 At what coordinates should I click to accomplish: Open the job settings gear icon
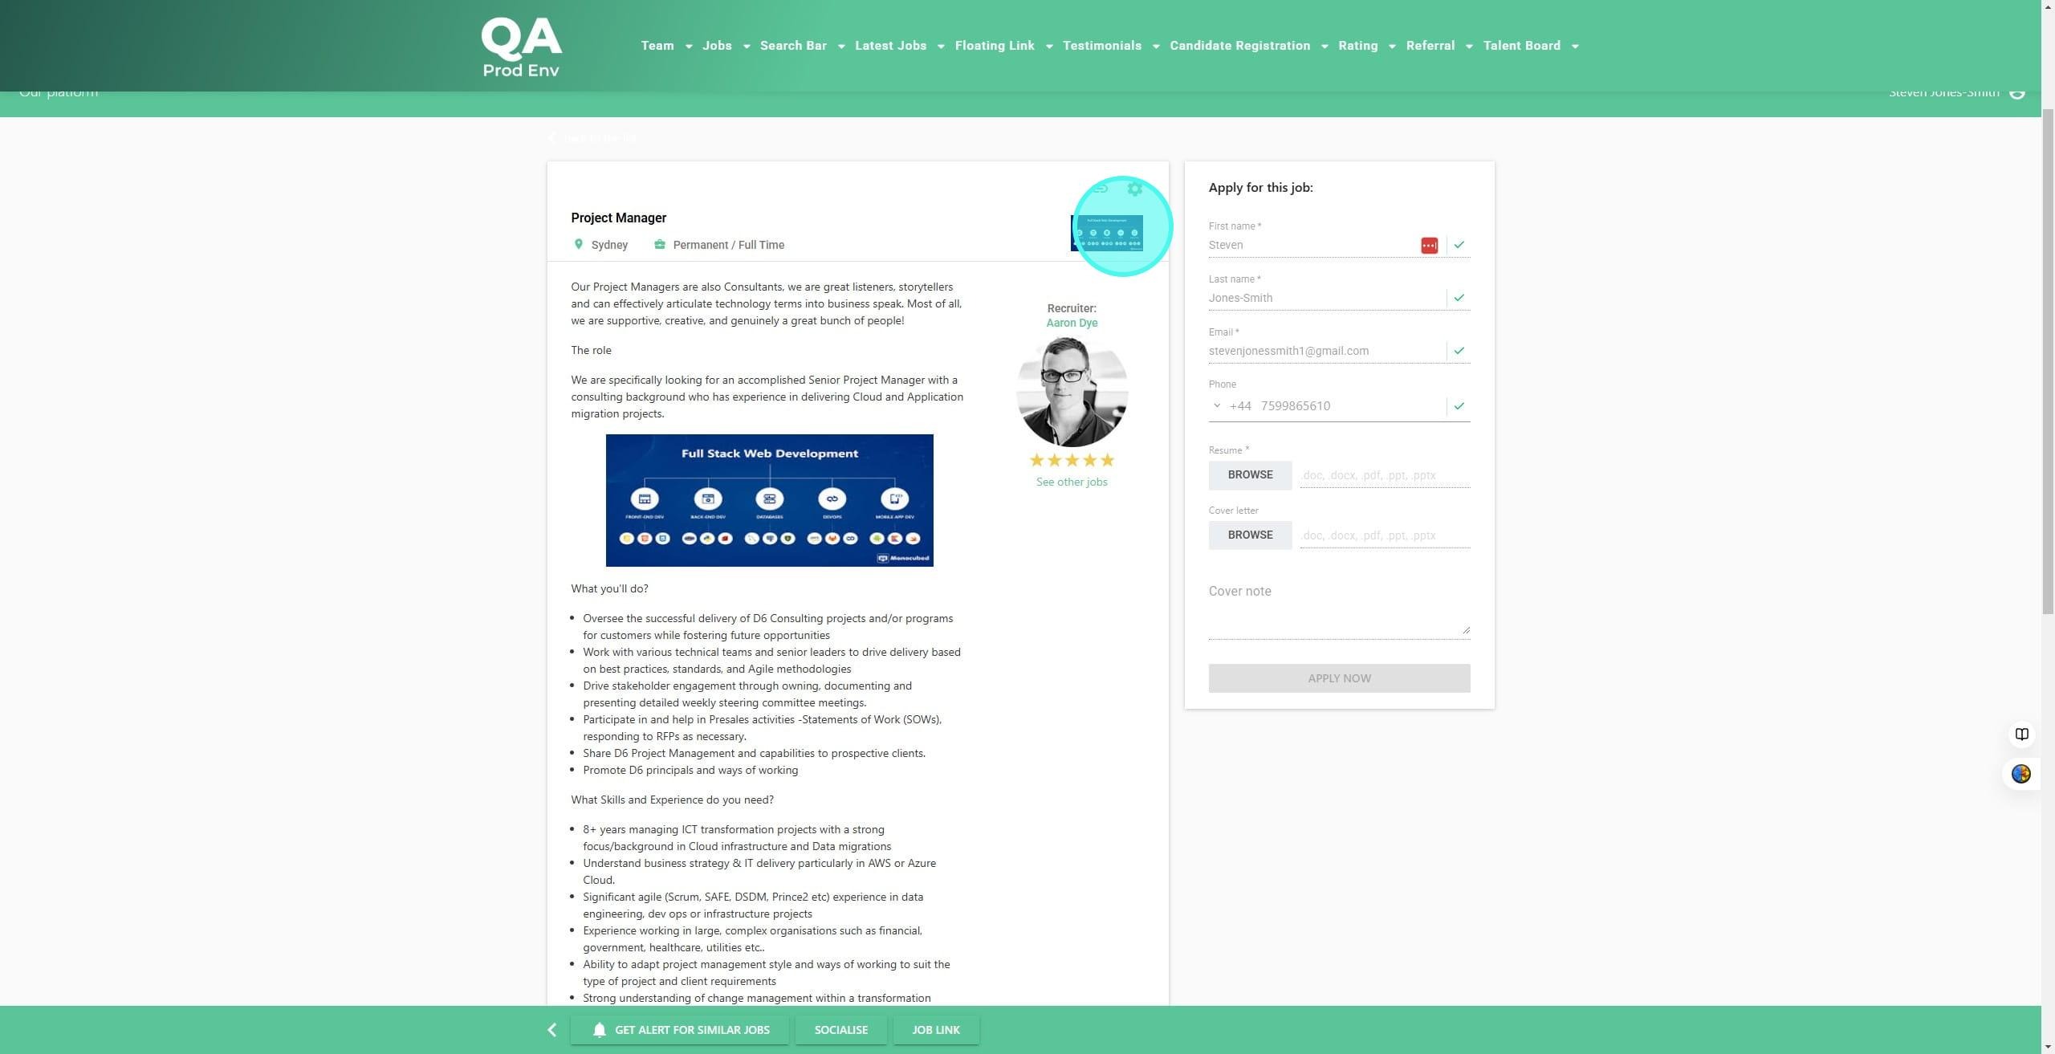click(x=1134, y=189)
